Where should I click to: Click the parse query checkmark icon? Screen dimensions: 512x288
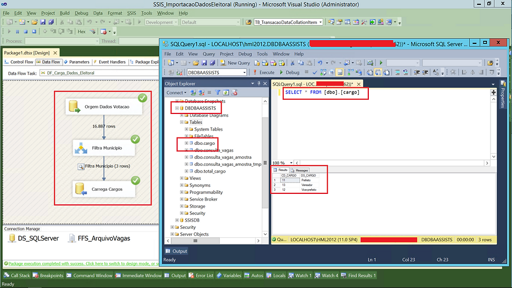click(315, 73)
